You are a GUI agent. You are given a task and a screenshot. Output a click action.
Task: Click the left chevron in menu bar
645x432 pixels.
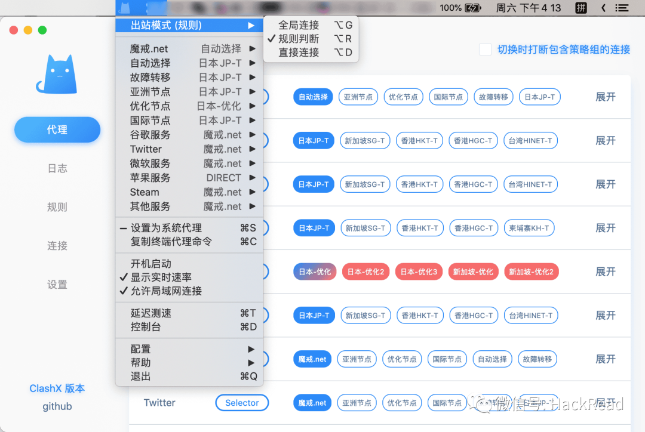(x=603, y=8)
